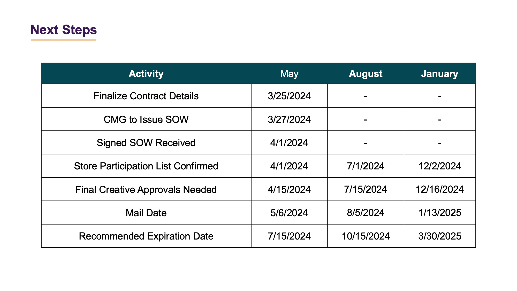The height and width of the screenshot is (291, 517).
Task: Click the 12/16/2024 date cell
Action: 440,190
